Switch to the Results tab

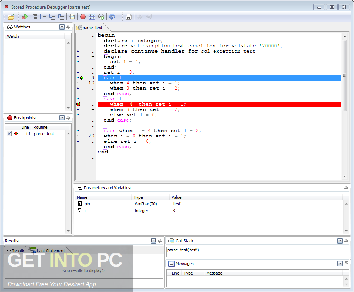pyautogui.click(x=16, y=250)
